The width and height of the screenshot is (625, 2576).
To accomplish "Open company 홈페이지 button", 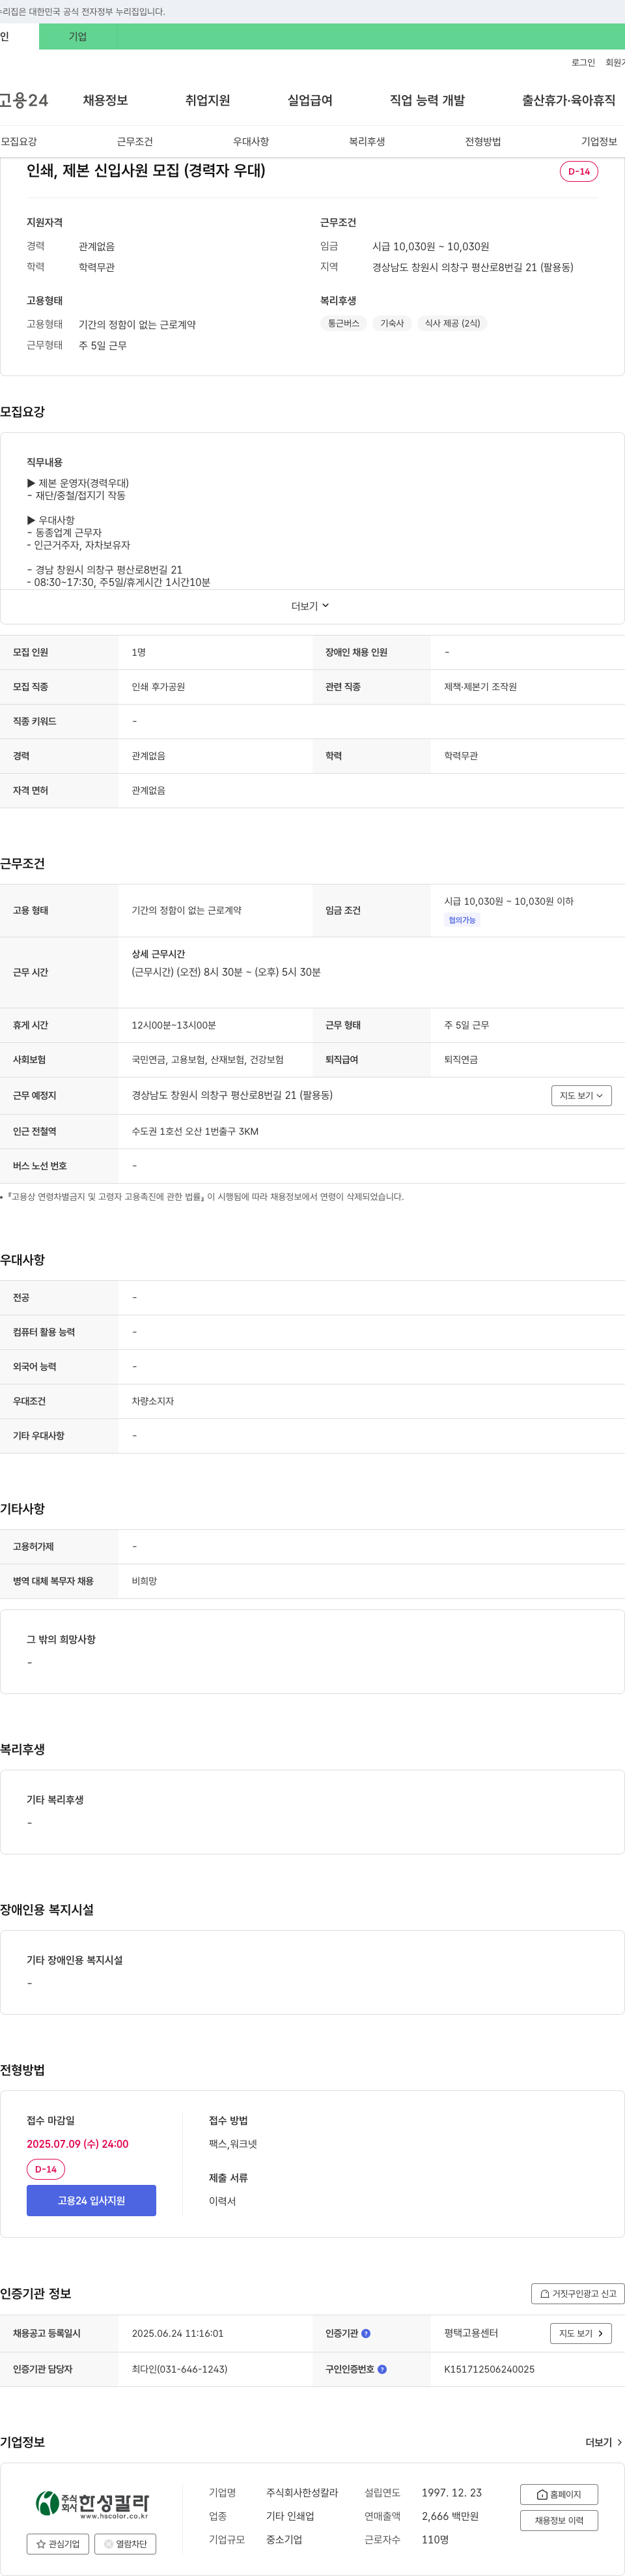I will click(559, 2494).
